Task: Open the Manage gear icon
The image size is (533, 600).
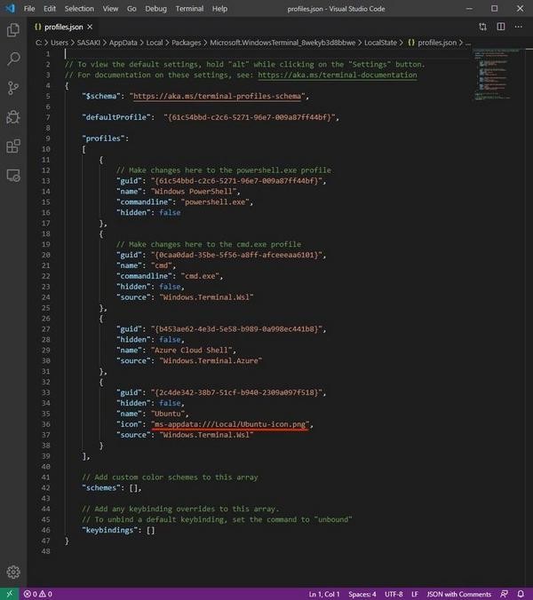Action: [13, 572]
